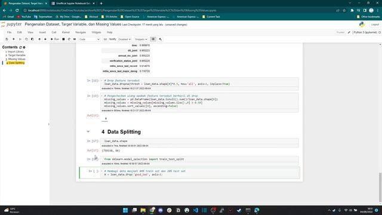
Task: Open a new browser tab
Action: (x=101, y=4)
